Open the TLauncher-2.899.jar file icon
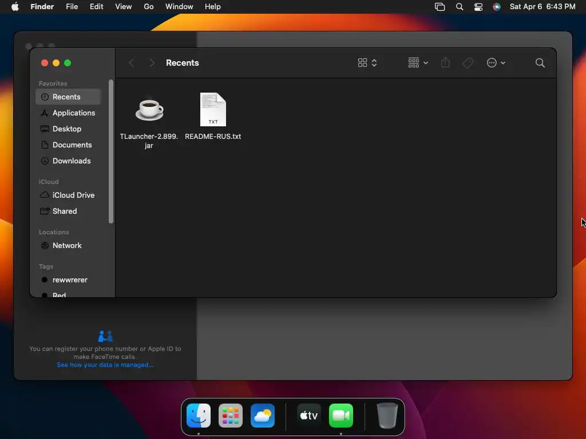 coord(149,109)
